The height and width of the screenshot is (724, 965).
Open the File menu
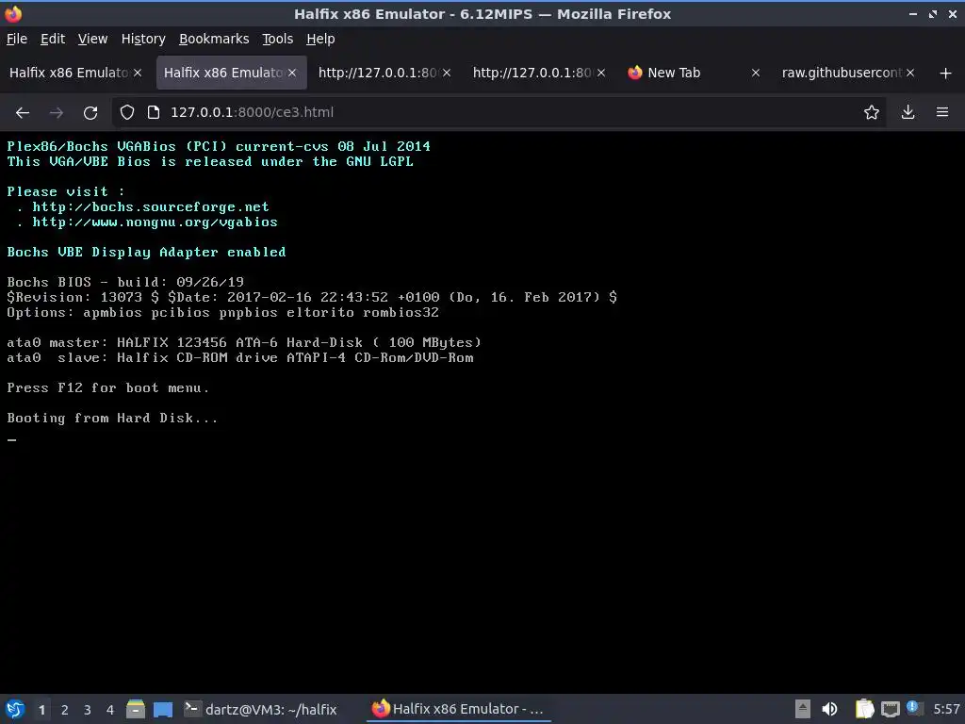[17, 39]
